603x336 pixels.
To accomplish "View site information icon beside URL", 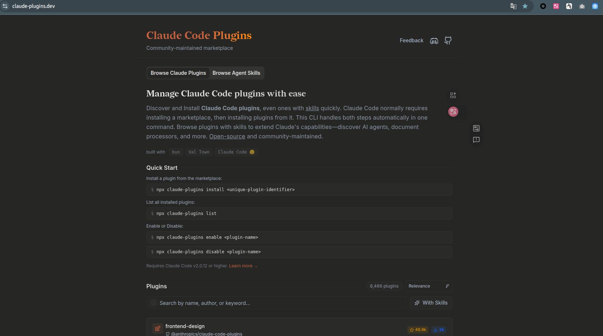I will pos(5,6).
